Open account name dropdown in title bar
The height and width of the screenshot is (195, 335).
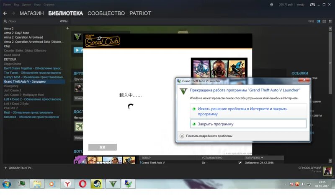tap(300, 5)
